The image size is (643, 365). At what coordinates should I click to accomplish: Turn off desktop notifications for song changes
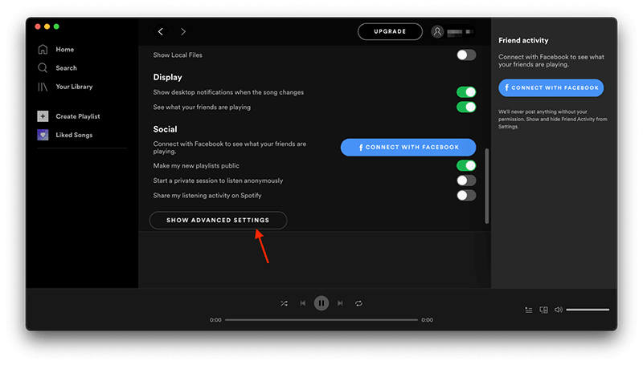tap(466, 92)
